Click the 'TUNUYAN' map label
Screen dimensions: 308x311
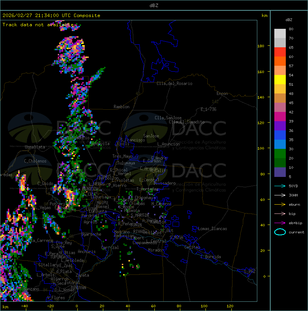[x=78, y=288]
